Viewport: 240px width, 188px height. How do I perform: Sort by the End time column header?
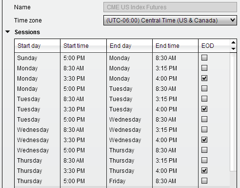(175, 46)
